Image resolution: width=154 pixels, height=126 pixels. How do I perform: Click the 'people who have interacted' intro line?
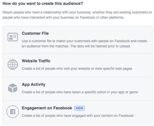pyautogui.click(x=63, y=18)
